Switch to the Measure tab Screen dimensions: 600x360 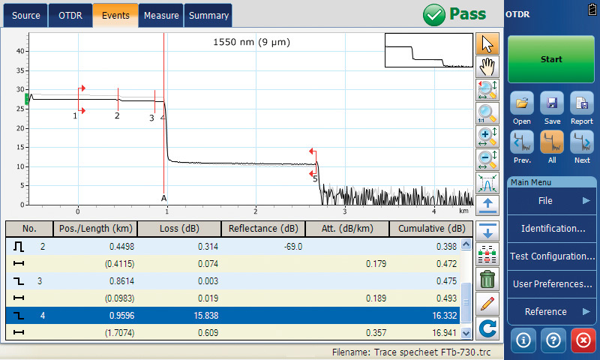161,15
